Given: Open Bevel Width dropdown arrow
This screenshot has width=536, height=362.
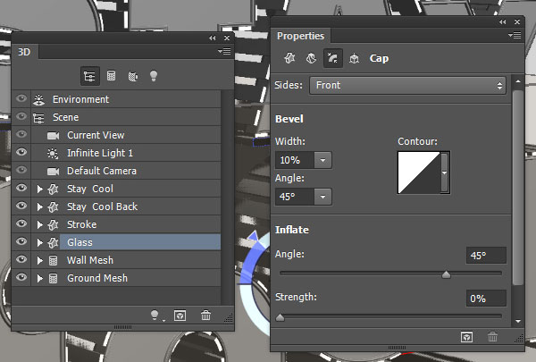Looking at the screenshot, I should [x=322, y=160].
